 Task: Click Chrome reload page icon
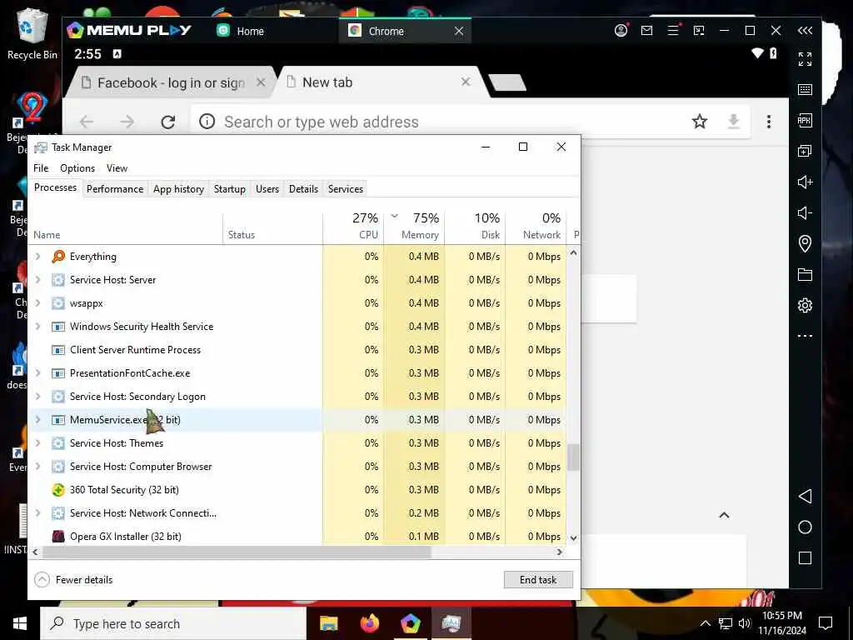tap(168, 122)
